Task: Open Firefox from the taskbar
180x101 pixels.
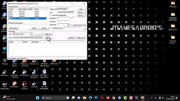Action: pos(108,98)
